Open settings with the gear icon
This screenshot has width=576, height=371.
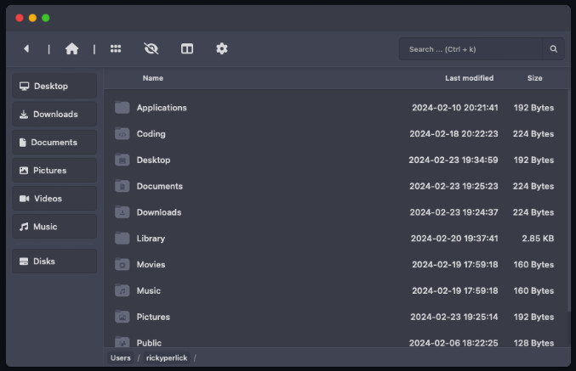tap(221, 48)
